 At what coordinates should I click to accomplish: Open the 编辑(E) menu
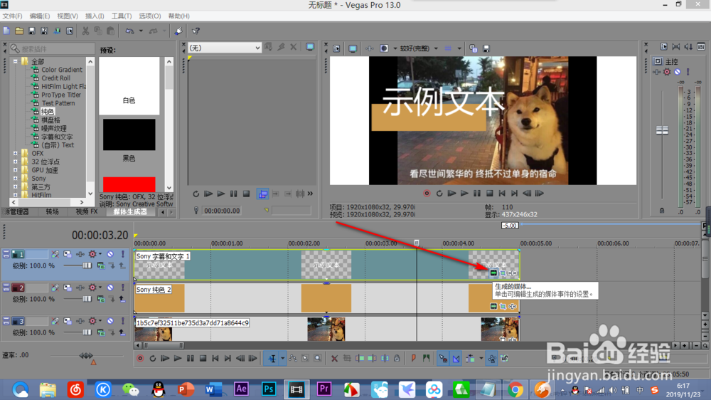coord(40,16)
